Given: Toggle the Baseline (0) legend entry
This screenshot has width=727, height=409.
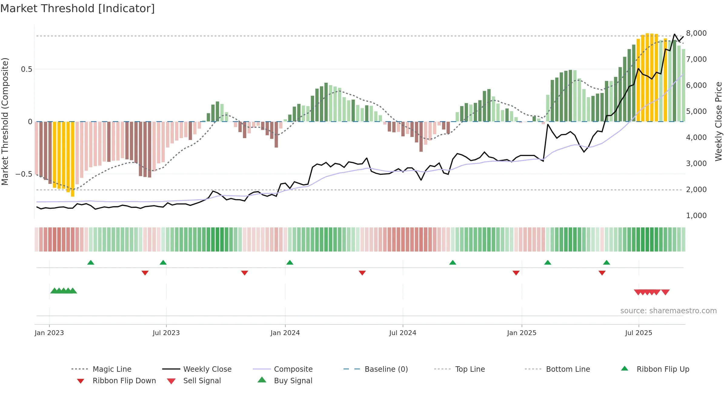Looking at the screenshot, I should coord(376,369).
